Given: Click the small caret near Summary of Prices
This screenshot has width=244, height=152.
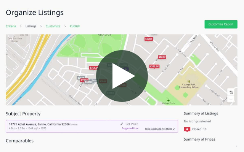Looking at the screenshot, I should [x=236, y=146].
